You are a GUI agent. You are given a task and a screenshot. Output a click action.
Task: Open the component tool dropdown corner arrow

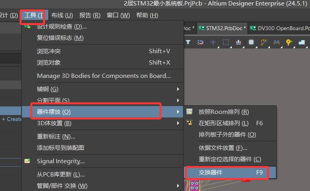click(256, 47)
